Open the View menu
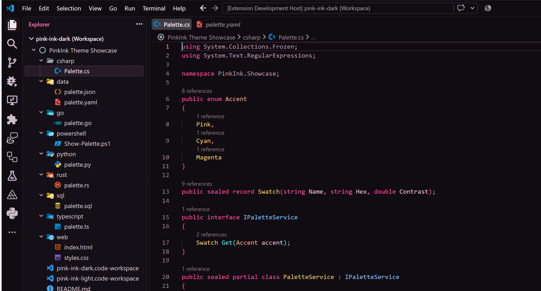 click(95, 8)
